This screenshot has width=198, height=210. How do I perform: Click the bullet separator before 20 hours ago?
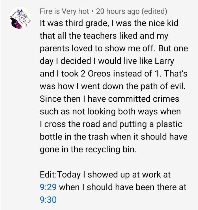click(92, 12)
